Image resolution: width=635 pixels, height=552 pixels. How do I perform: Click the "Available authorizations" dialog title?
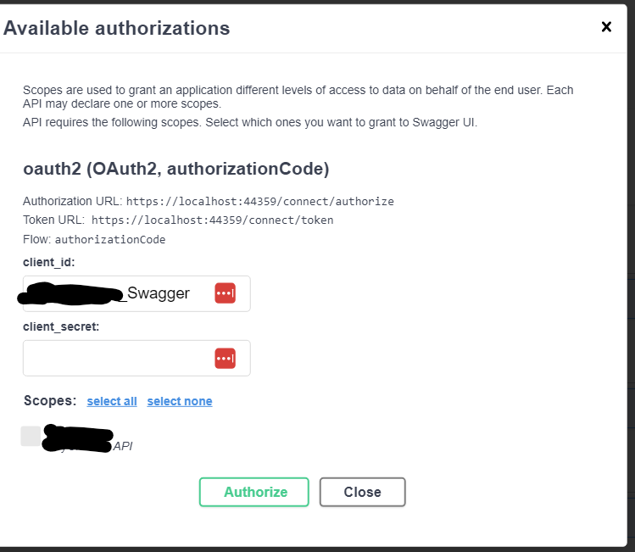click(x=117, y=28)
